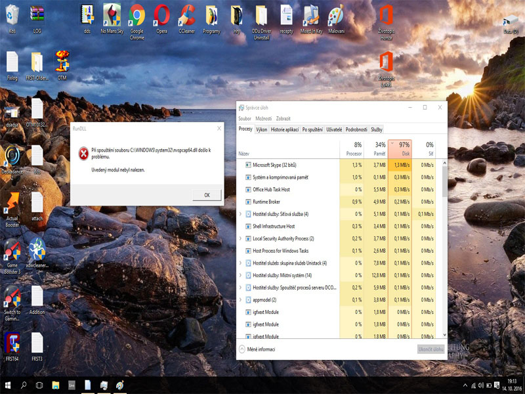Click the Mixed In Key icon

coord(311,16)
